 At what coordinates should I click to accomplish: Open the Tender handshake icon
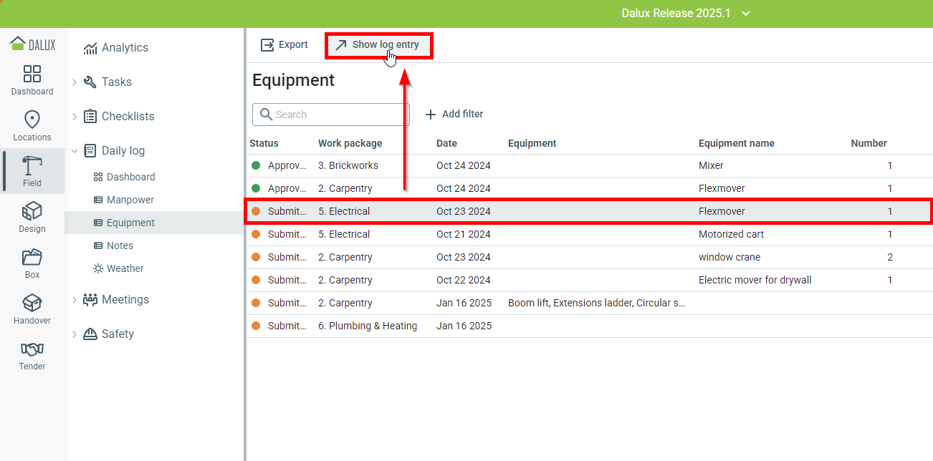[x=32, y=349]
